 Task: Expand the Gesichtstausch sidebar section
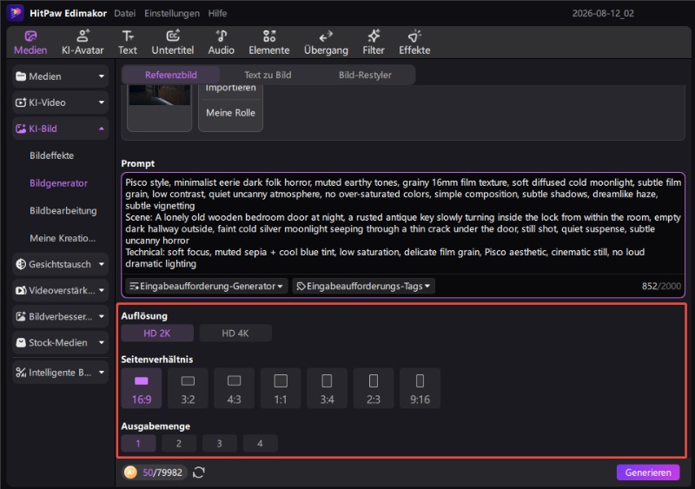click(60, 264)
